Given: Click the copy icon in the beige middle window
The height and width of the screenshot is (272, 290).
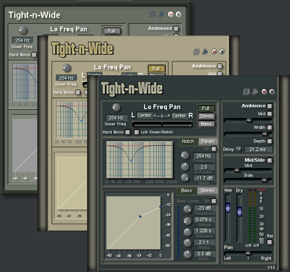Looking at the screenshot, I should pyautogui.click(x=196, y=52).
